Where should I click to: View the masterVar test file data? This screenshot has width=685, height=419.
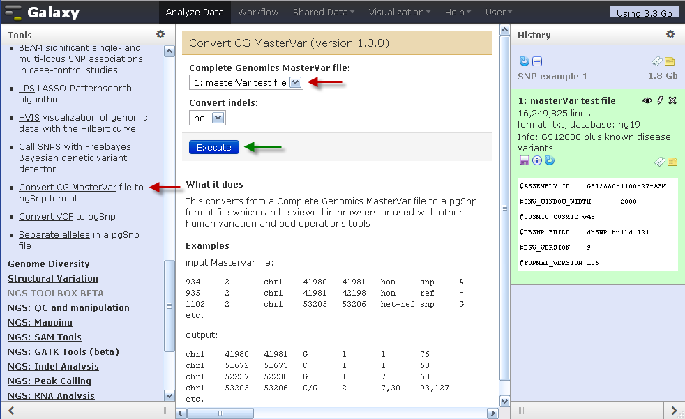coord(647,100)
